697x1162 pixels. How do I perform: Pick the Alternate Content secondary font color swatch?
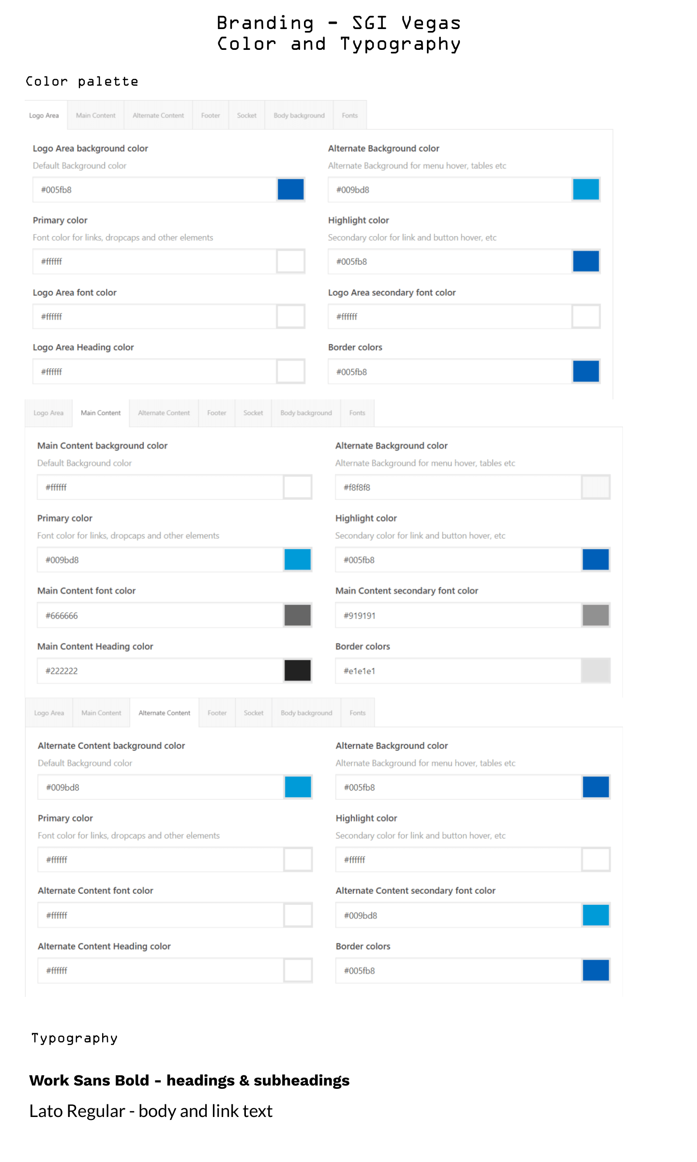point(595,915)
